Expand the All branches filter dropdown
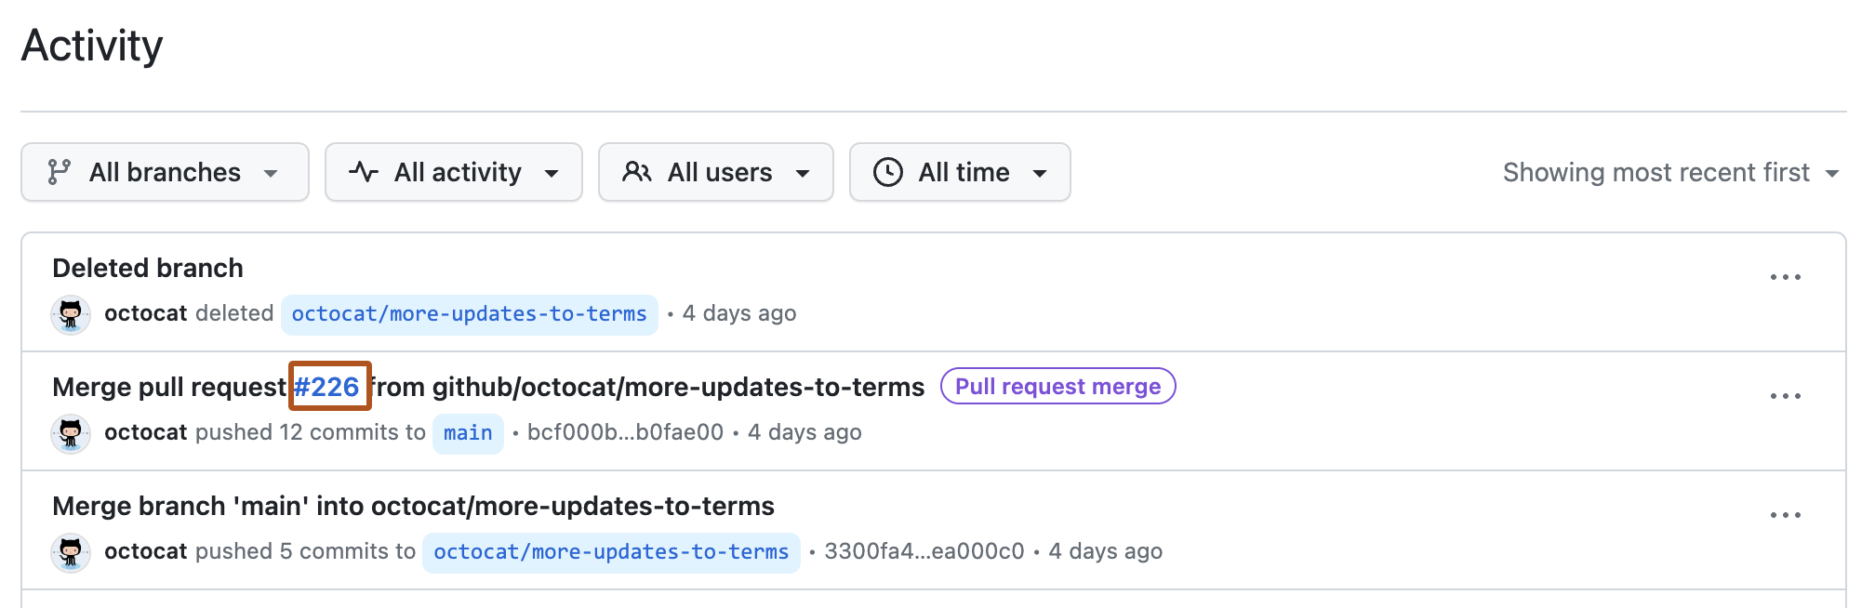The width and height of the screenshot is (1875, 608). click(x=165, y=172)
